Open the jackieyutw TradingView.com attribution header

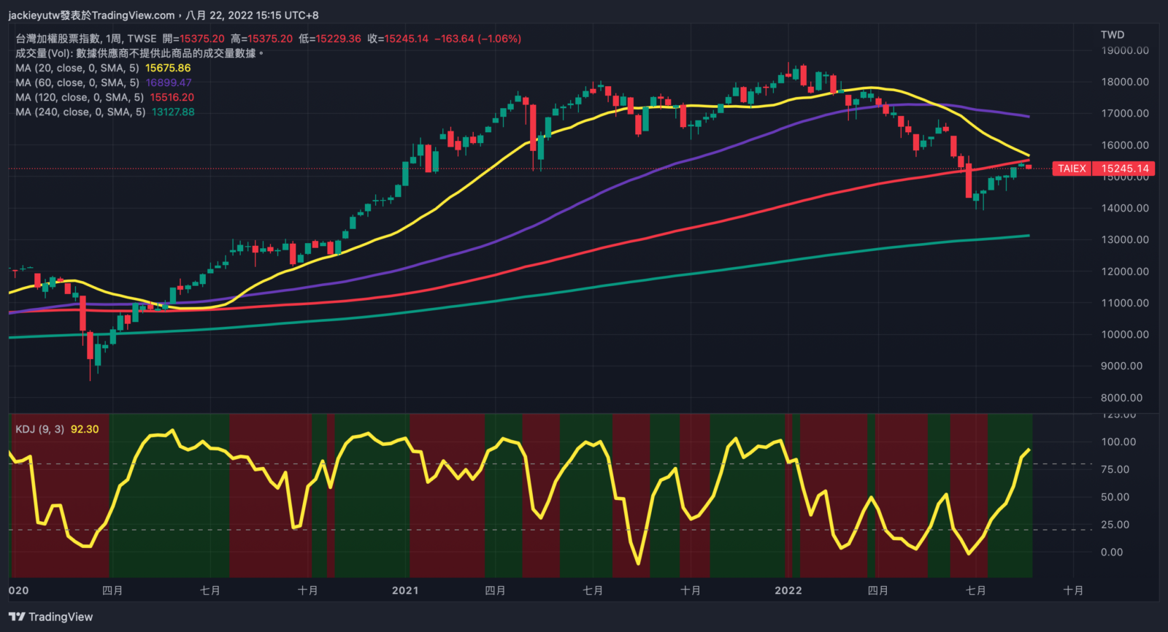pyautogui.click(x=164, y=15)
